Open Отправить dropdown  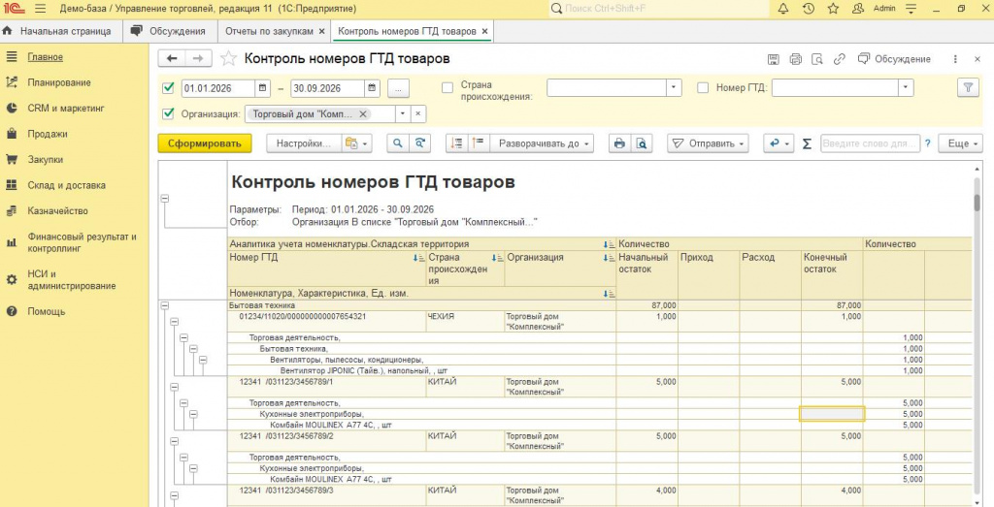708,143
